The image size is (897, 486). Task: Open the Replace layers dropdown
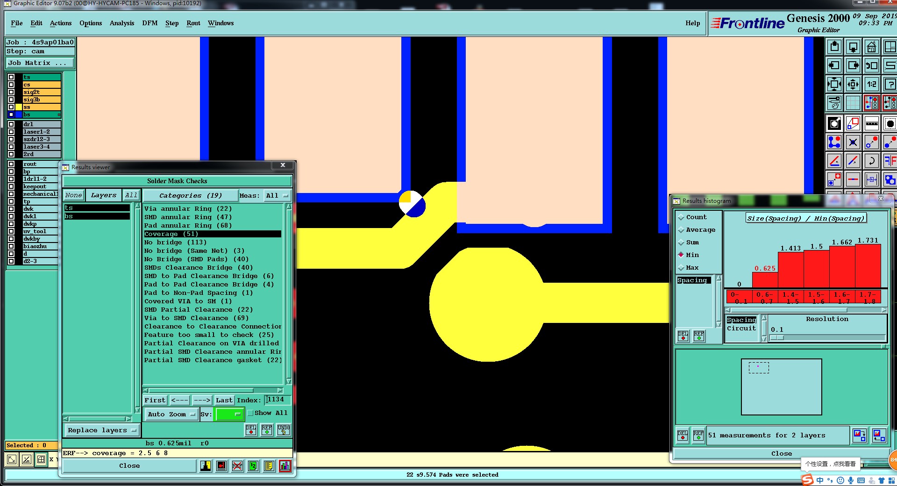tap(102, 430)
